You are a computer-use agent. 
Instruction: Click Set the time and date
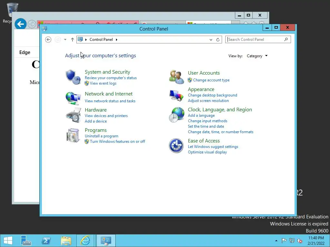point(206,126)
